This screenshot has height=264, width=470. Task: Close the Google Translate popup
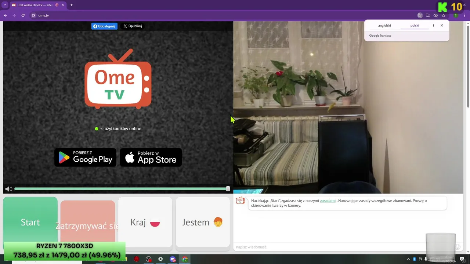(x=442, y=26)
